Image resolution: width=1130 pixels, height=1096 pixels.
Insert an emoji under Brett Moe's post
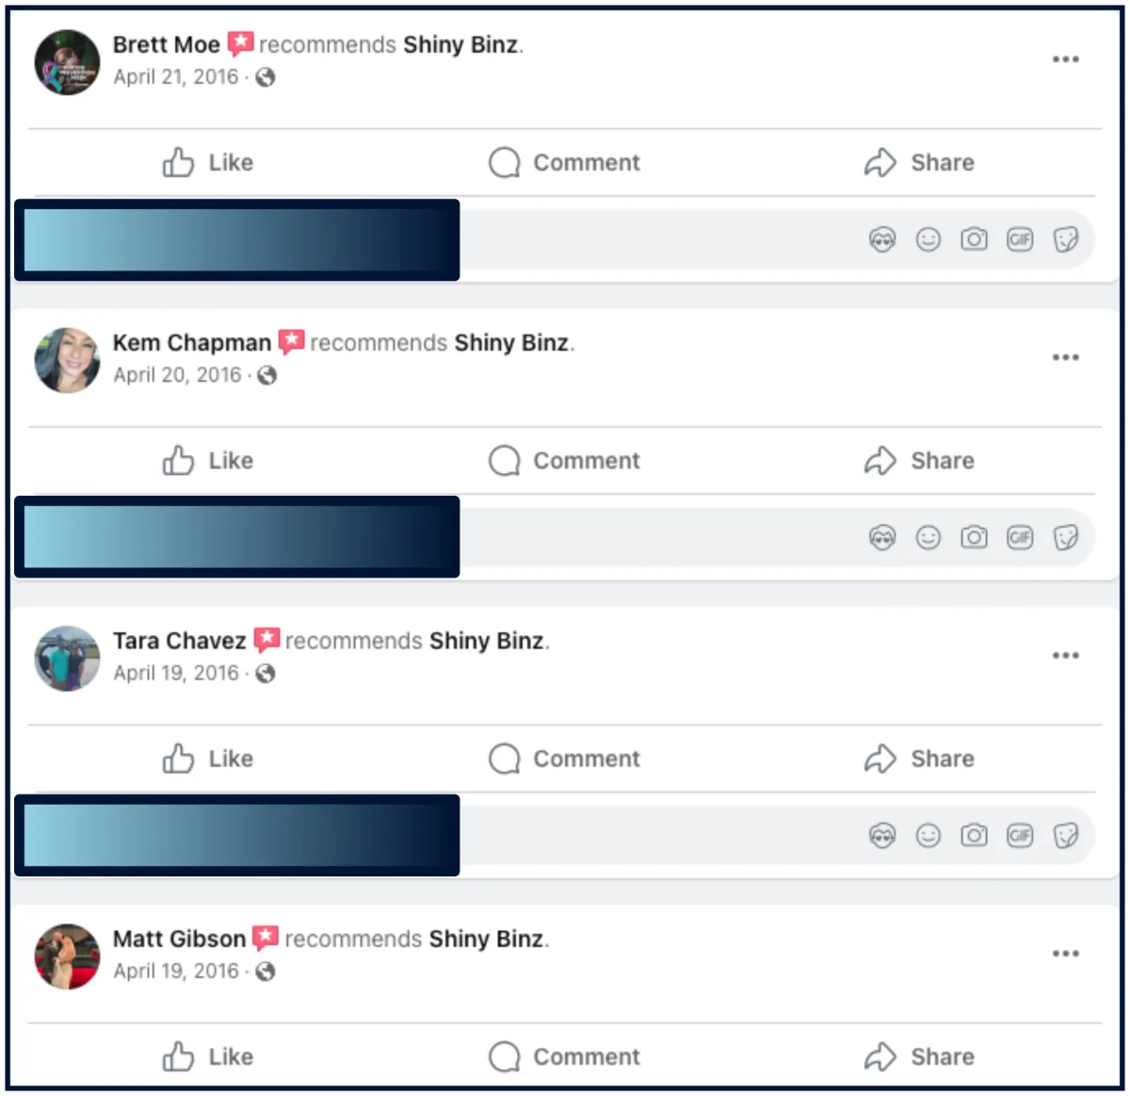coord(928,239)
